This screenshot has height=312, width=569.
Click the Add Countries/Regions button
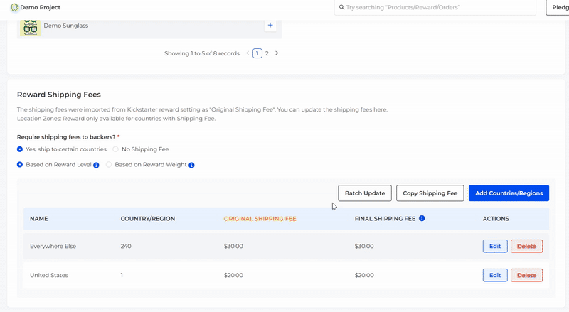(509, 193)
